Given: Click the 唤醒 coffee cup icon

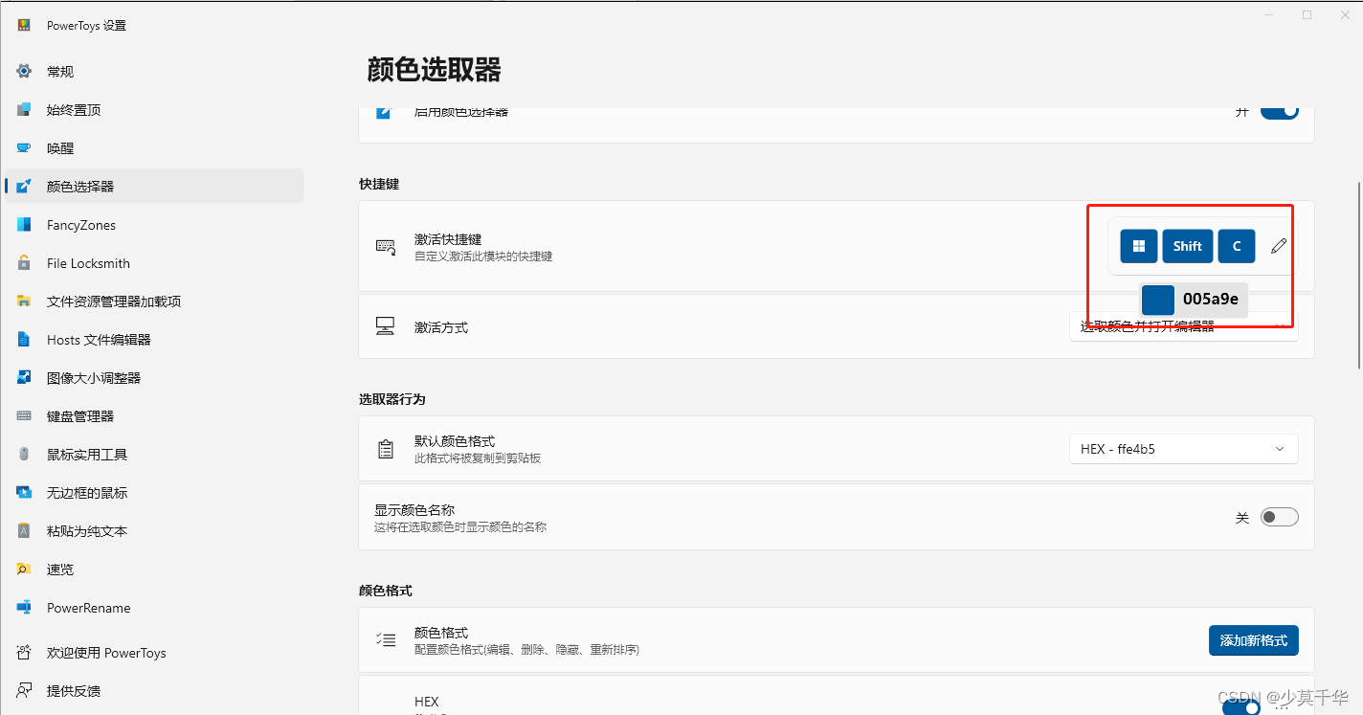Looking at the screenshot, I should [x=25, y=148].
